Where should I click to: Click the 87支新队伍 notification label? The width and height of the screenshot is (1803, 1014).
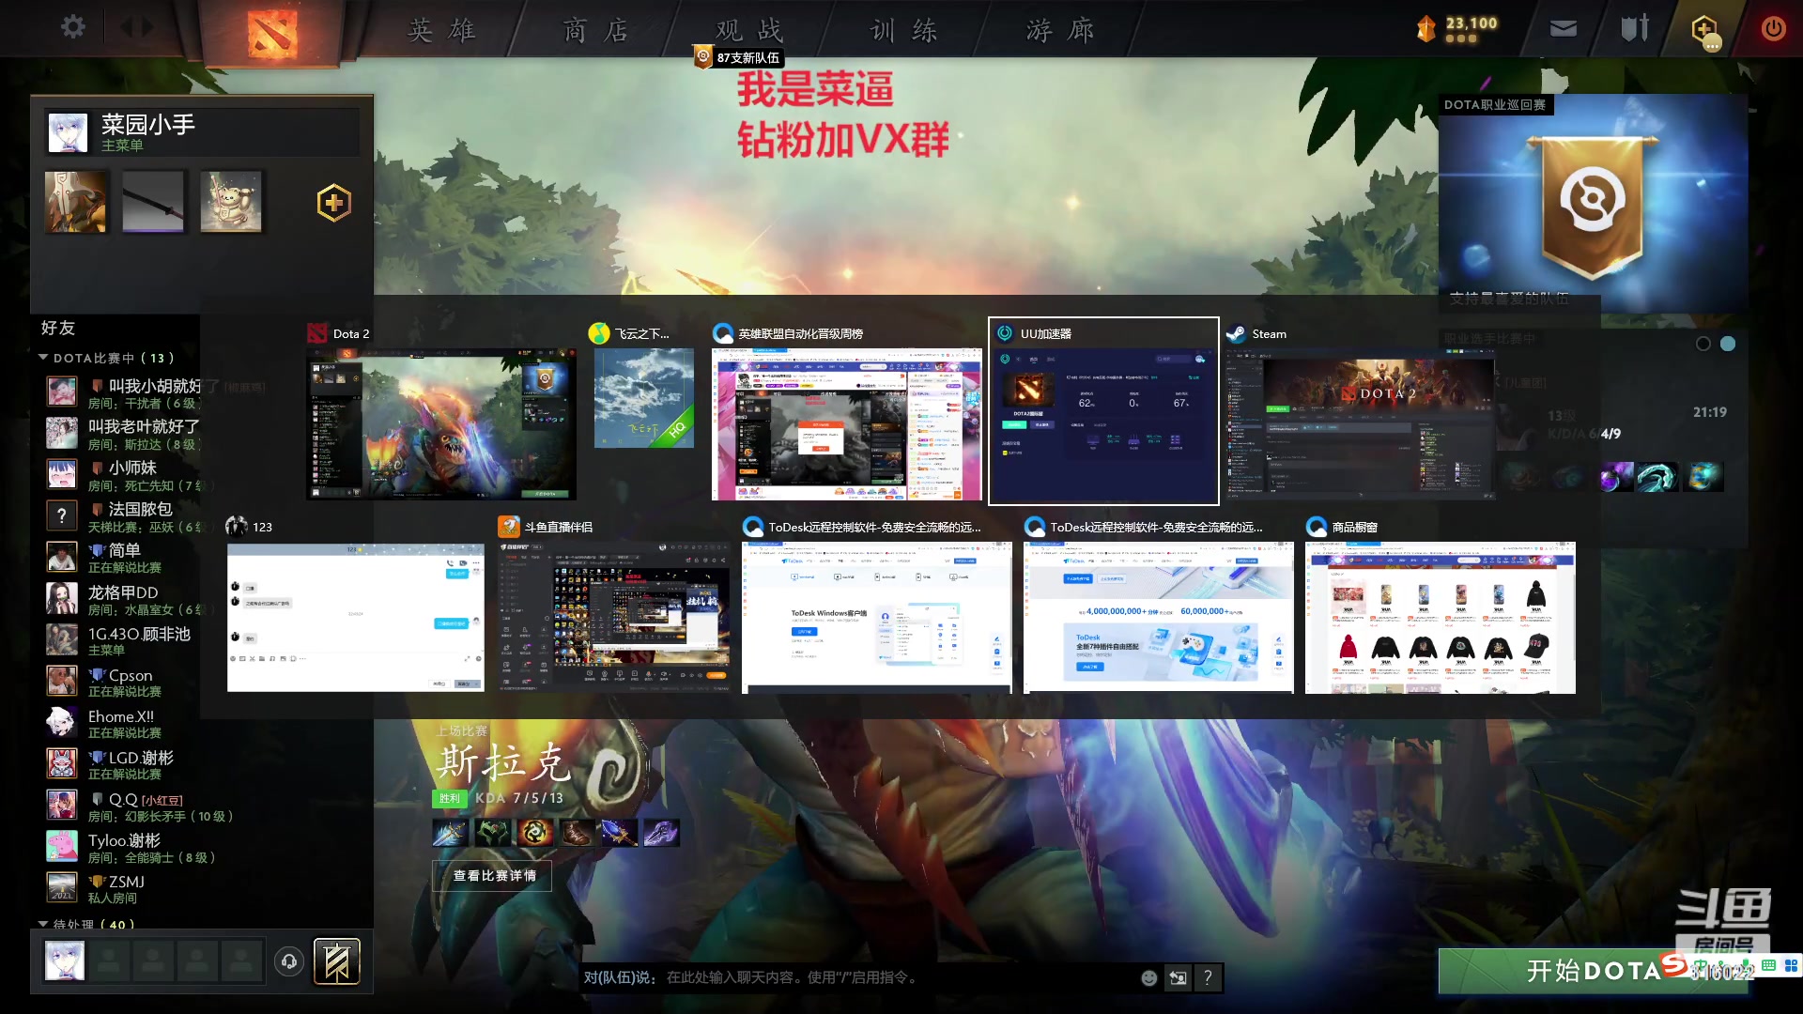tap(747, 57)
